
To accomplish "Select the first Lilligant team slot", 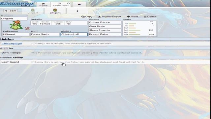I will tap(33, 11).
